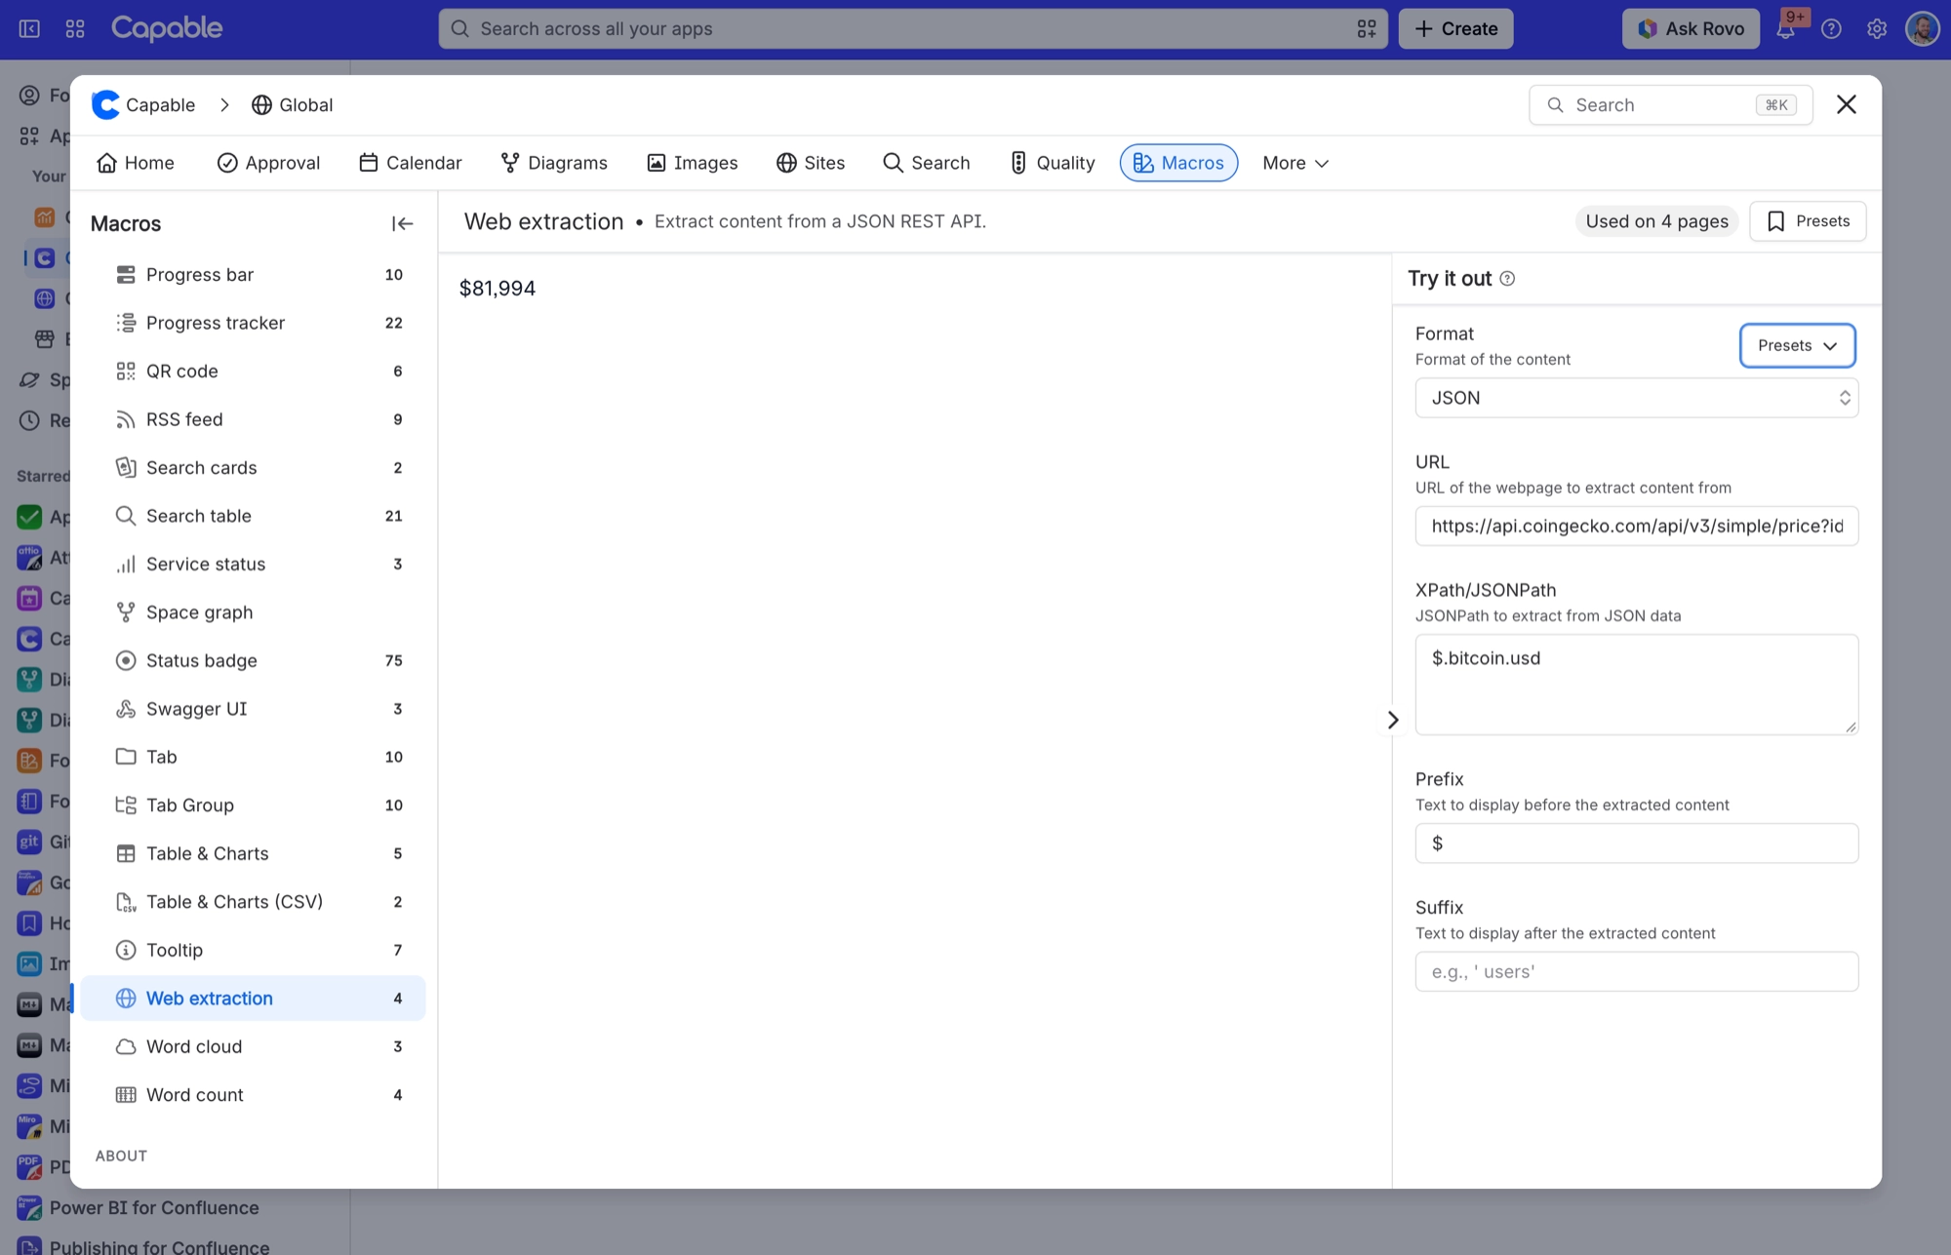The image size is (1951, 1255).
Task: Open the Quality tab
Action: (1052, 163)
